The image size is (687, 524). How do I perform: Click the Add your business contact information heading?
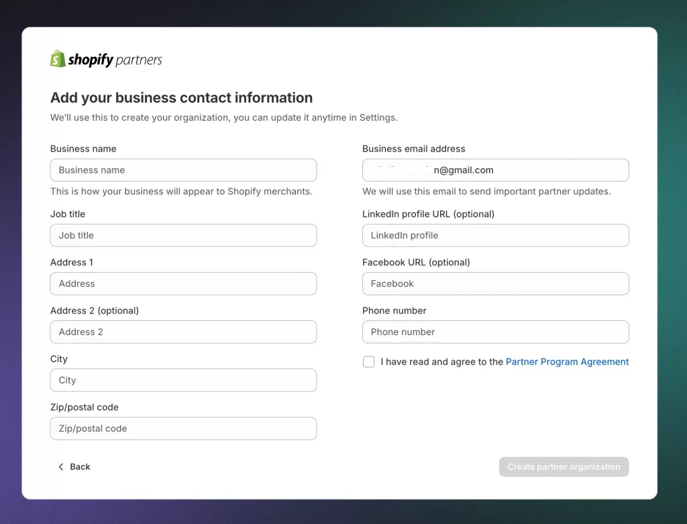tap(181, 97)
